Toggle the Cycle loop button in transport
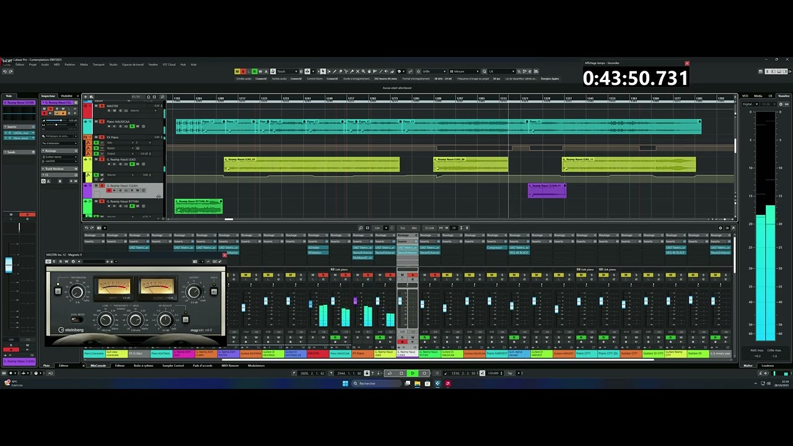The width and height of the screenshot is (793, 446). pyautogui.click(x=390, y=373)
